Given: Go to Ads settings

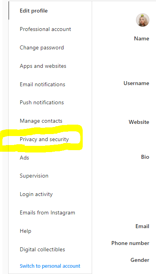Looking at the screenshot, I should (24, 158).
